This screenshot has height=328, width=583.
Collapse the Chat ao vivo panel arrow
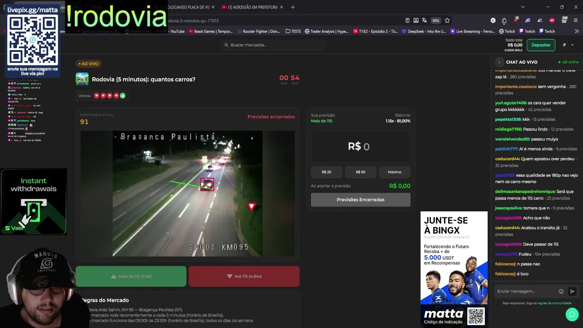(x=499, y=62)
